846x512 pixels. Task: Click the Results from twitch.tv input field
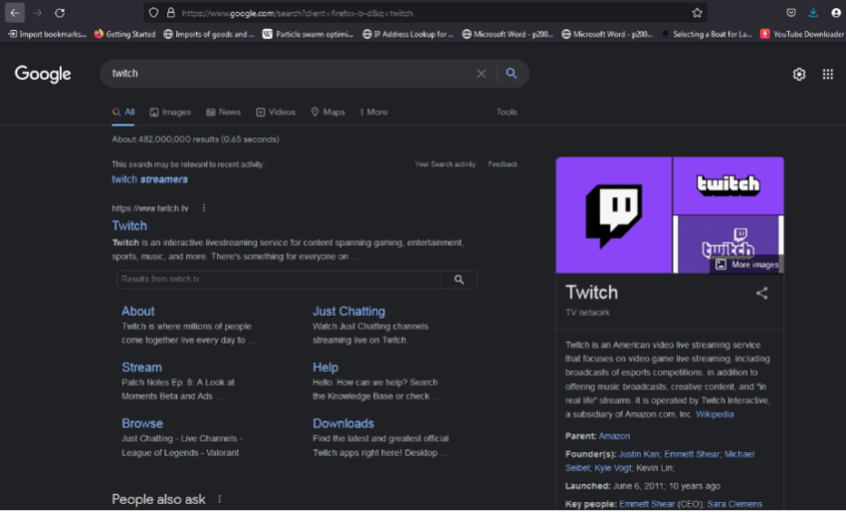click(279, 280)
